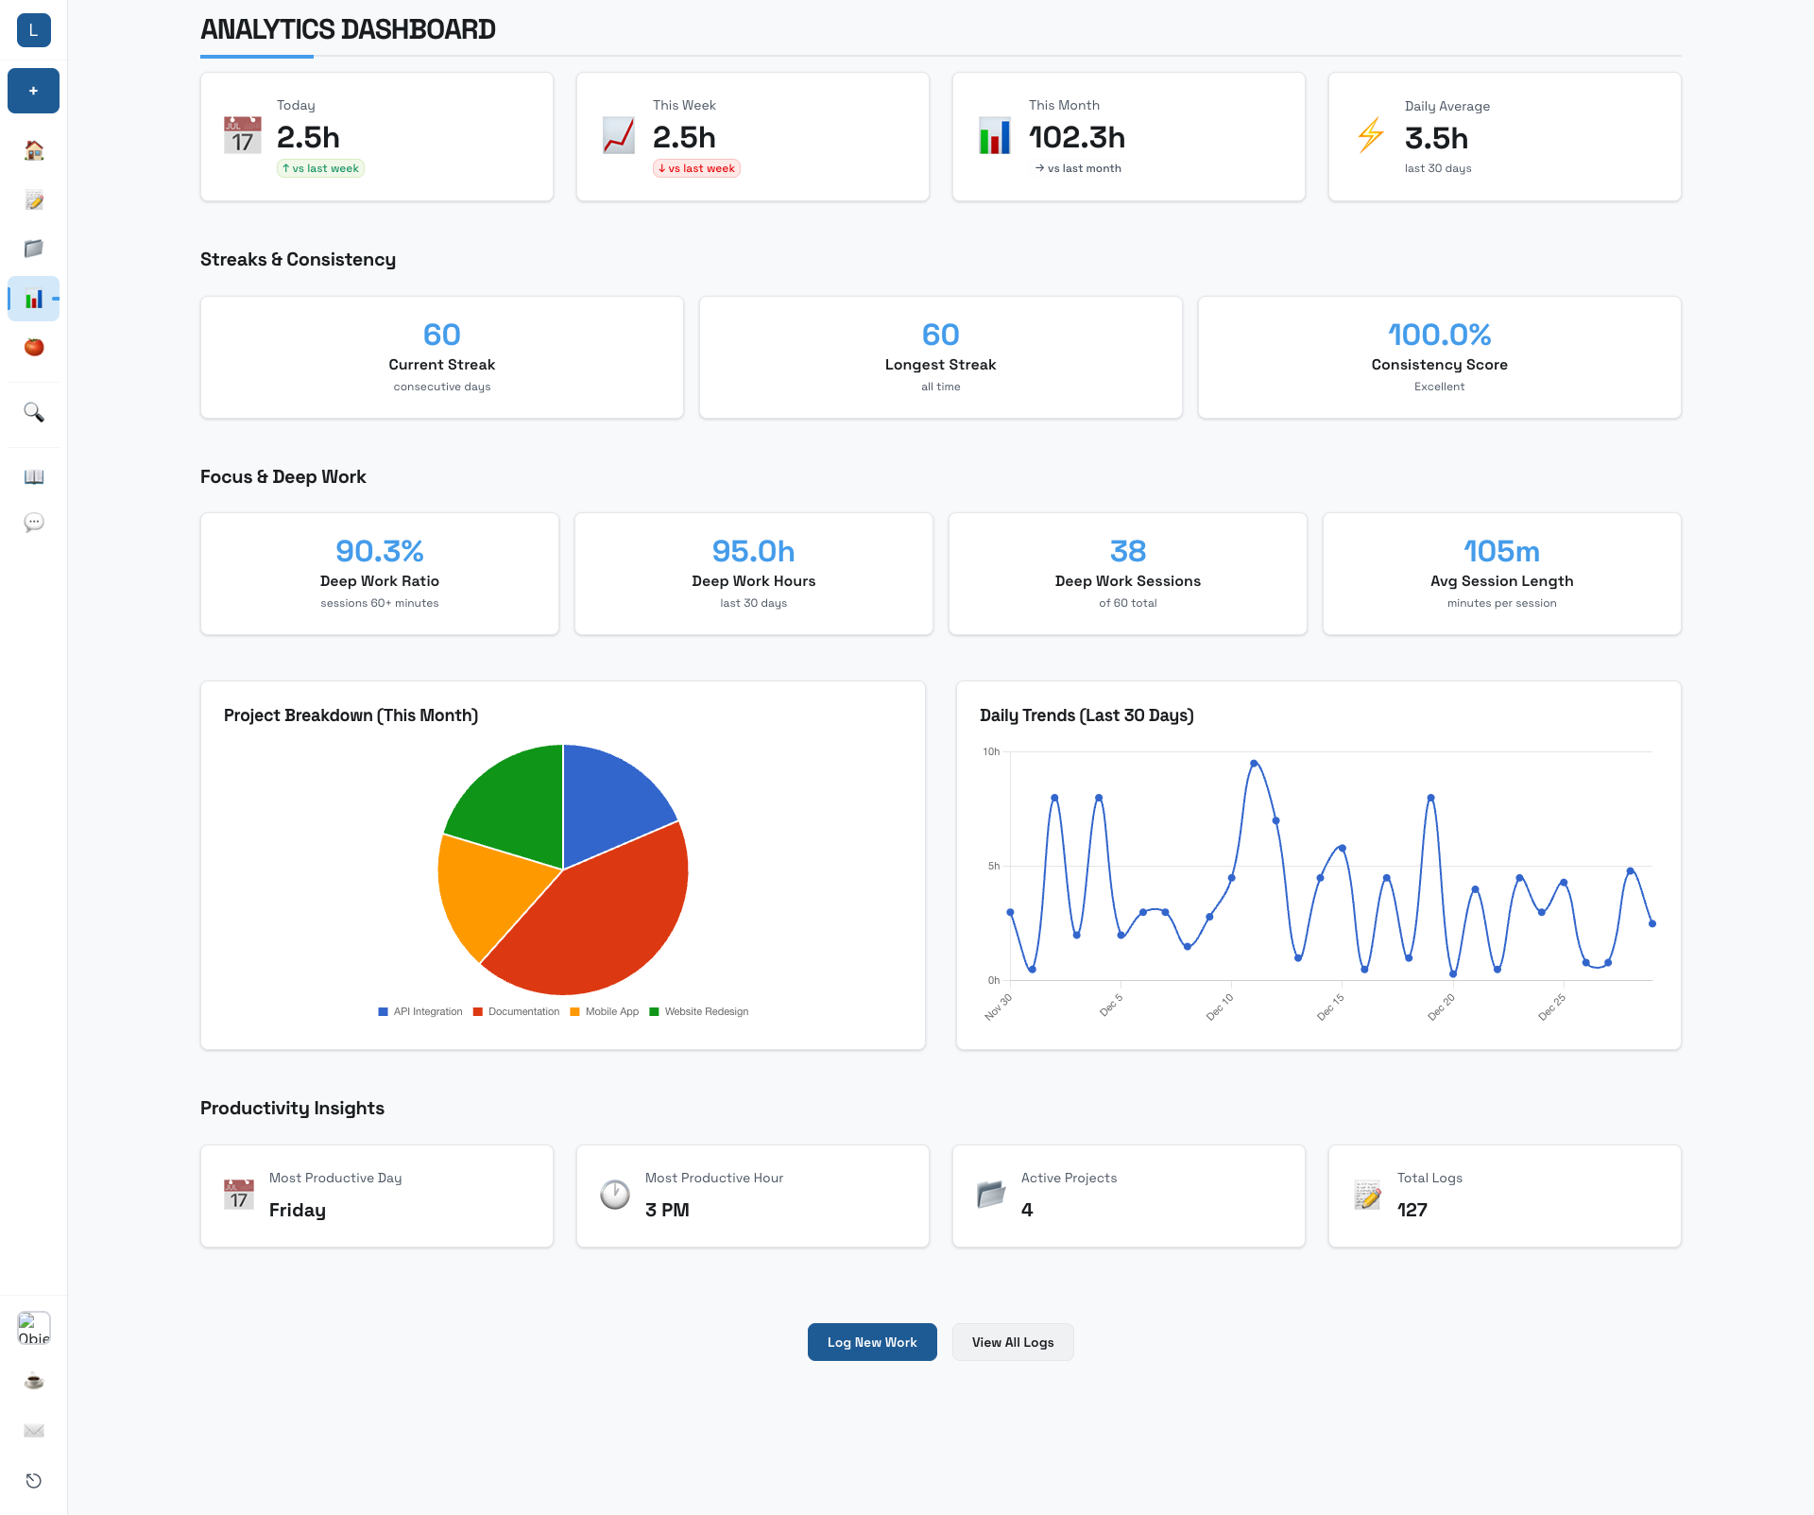1814x1515 pixels.
Task: Open the book documentation icon in sidebar
Action: (33, 477)
